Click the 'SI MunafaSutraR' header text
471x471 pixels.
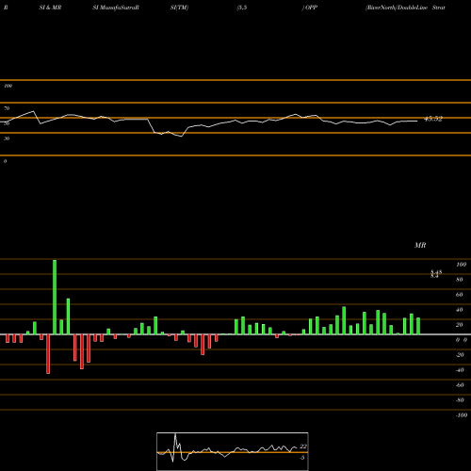pyautogui.click(x=116, y=8)
